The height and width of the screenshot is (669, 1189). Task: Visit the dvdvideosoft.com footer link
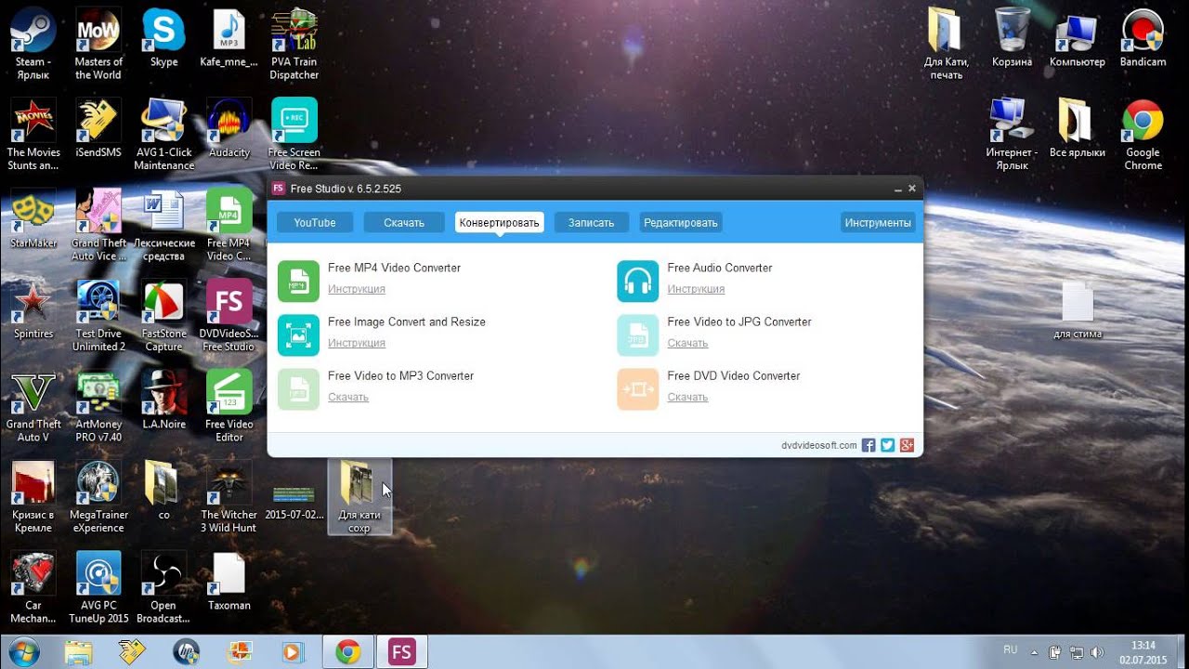coord(819,446)
